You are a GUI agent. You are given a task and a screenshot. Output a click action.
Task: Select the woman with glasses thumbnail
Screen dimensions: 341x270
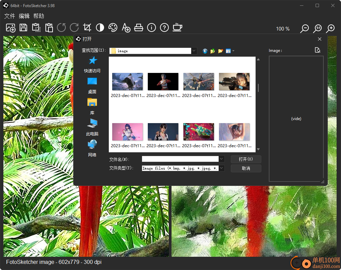point(163,132)
